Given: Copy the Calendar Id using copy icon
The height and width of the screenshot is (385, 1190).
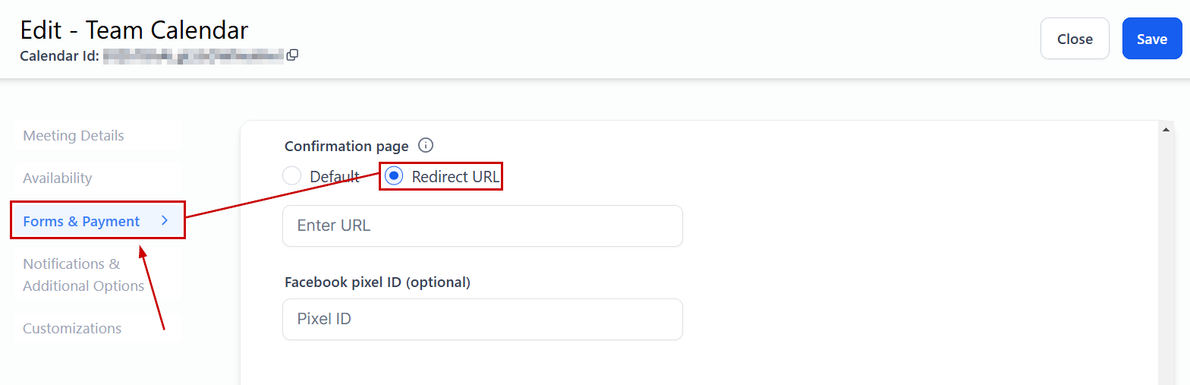Looking at the screenshot, I should click(x=292, y=55).
